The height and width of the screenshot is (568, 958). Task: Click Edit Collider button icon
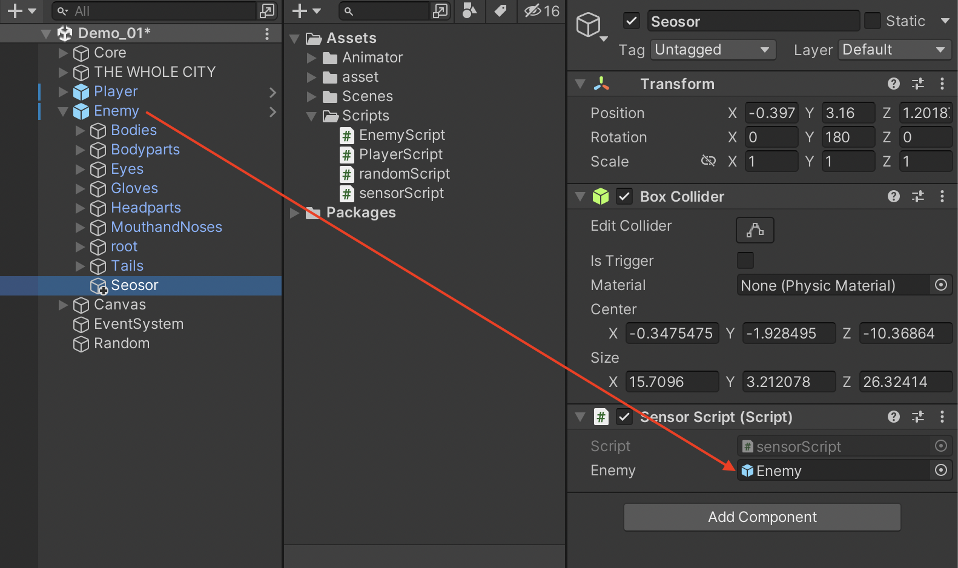click(755, 230)
